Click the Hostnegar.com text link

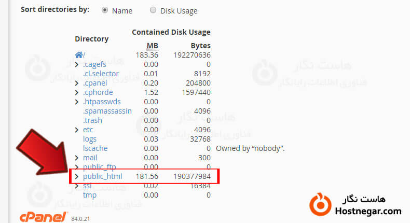pyautogui.click(x=368, y=211)
